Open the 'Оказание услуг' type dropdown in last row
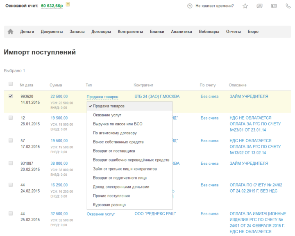 coord(101,214)
